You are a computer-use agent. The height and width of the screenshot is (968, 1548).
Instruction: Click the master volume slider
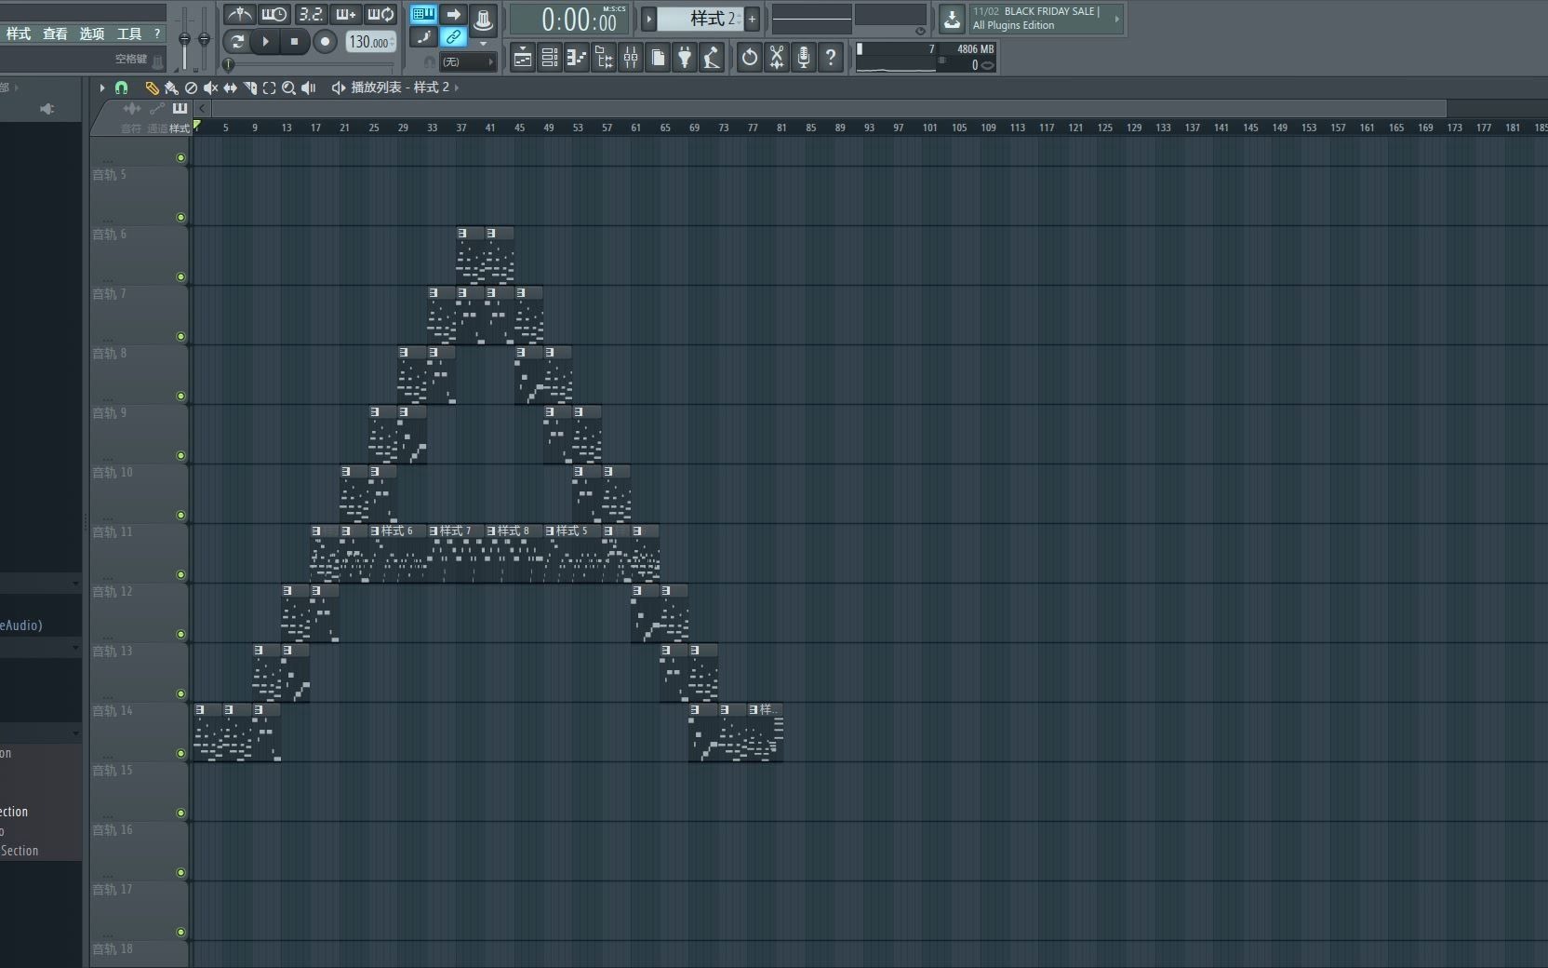[185, 39]
